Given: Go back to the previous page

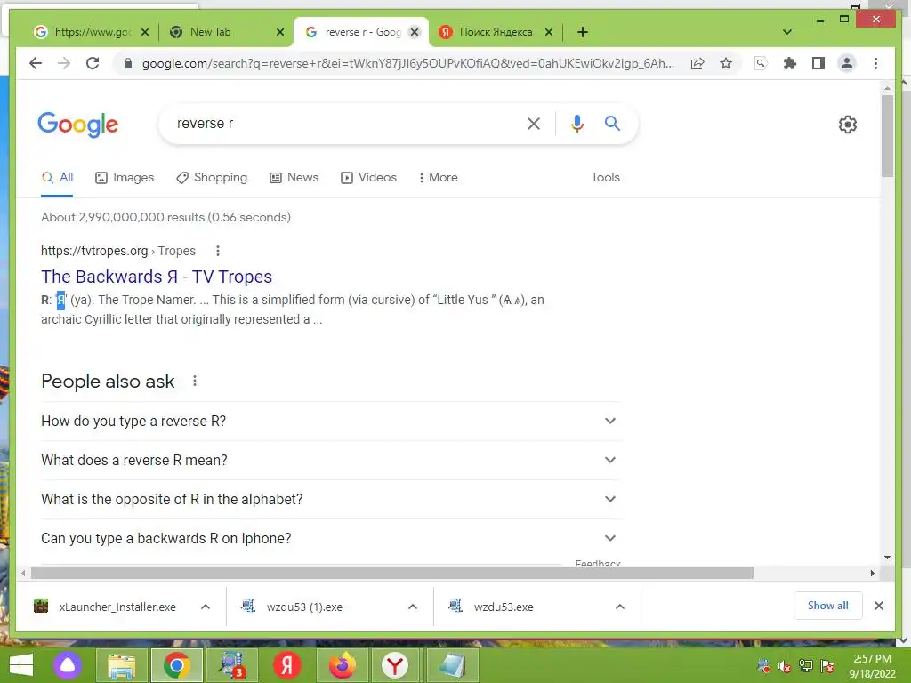Looking at the screenshot, I should point(36,63).
